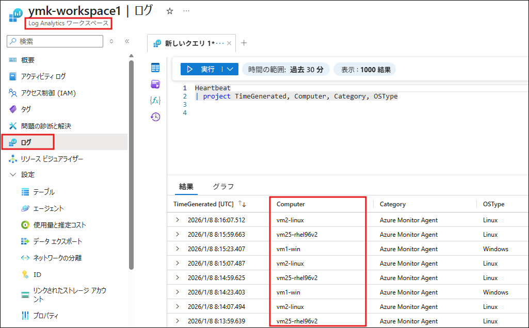Switch to the 結果 tab
This screenshot has width=529, height=328.
tap(186, 187)
